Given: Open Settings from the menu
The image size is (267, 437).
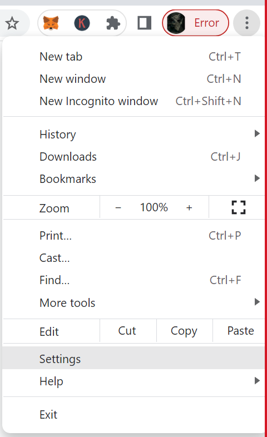Looking at the screenshot, I should (133, 359).
